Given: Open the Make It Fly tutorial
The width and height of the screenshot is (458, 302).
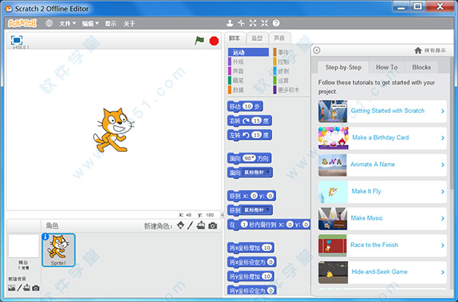Looking at the screenshot, I should click(382, 191).
